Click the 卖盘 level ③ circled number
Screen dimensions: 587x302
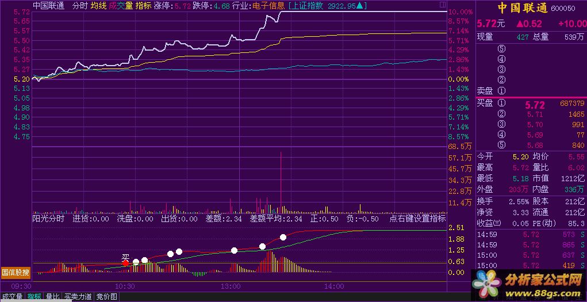click(502, 70)
